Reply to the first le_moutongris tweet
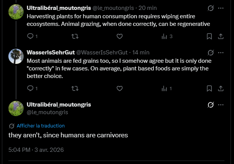This screenshot has width=234, height=164. point(31,37)
